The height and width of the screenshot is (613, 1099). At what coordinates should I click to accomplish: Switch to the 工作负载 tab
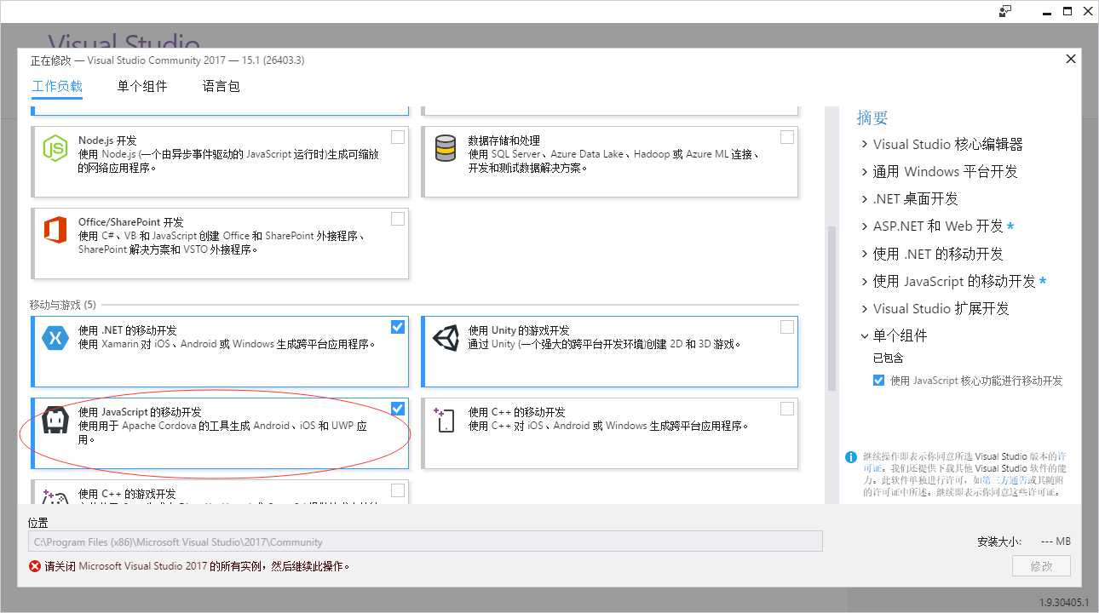(57, 86)
